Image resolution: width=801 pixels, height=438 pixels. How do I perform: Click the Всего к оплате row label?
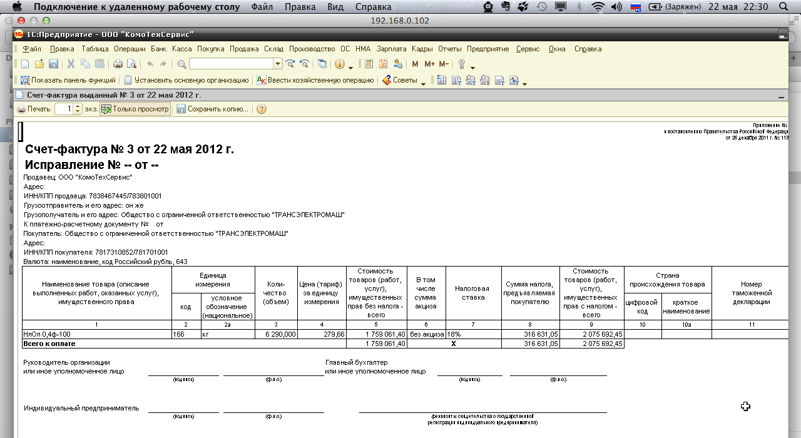49,344
